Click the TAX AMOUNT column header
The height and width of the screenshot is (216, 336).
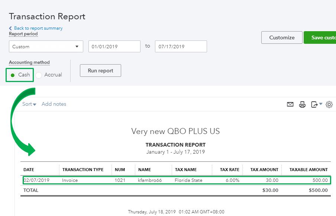(264, 170)
